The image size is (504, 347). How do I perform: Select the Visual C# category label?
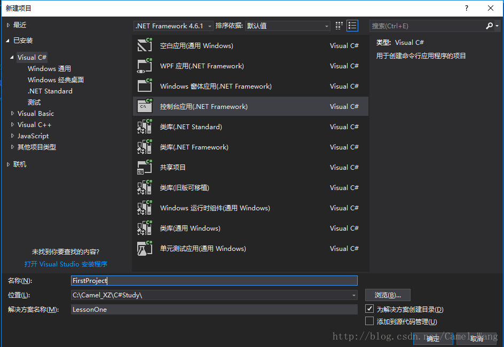tap(32, 58)
